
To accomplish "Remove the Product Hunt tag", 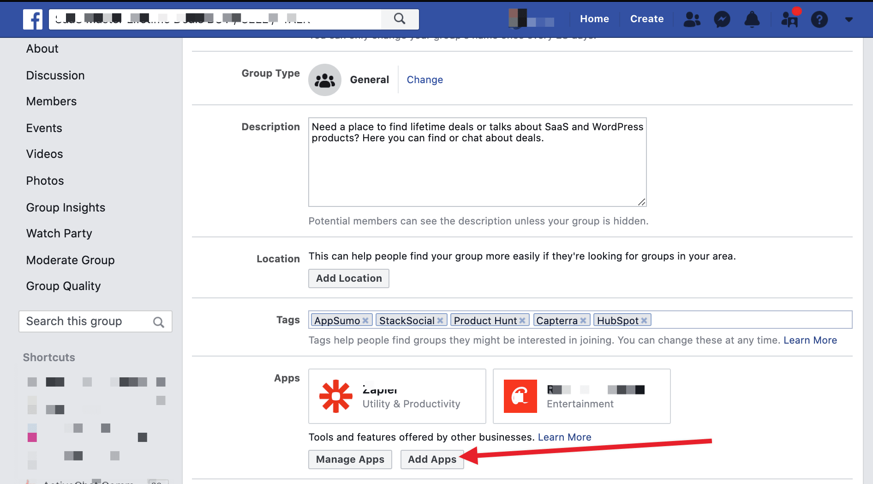I will (522, 321).
